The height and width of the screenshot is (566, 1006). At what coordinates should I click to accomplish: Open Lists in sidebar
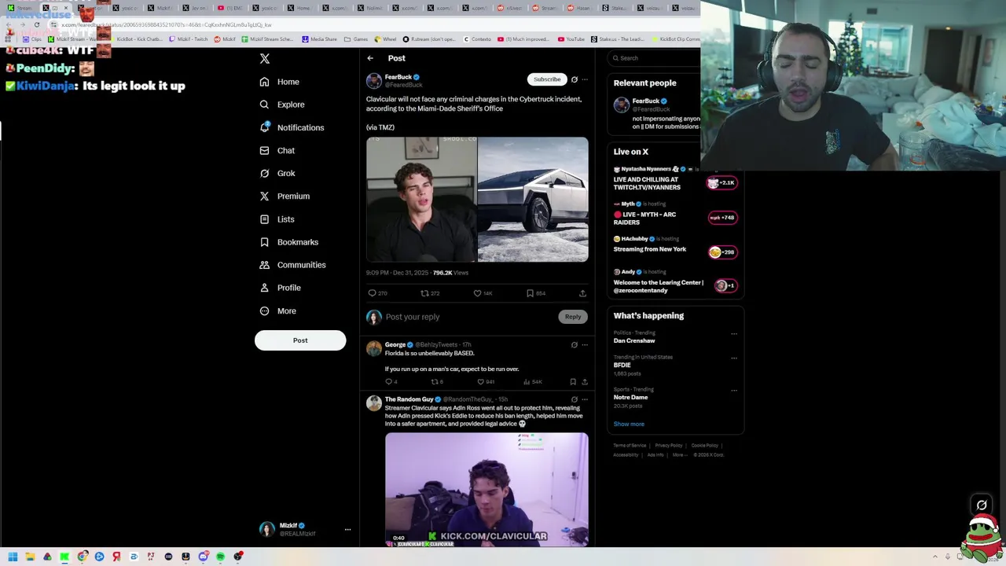click(277, 219)
